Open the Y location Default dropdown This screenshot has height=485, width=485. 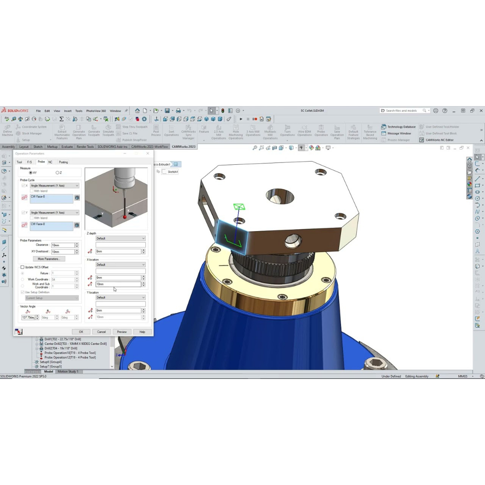coord(120,297)
